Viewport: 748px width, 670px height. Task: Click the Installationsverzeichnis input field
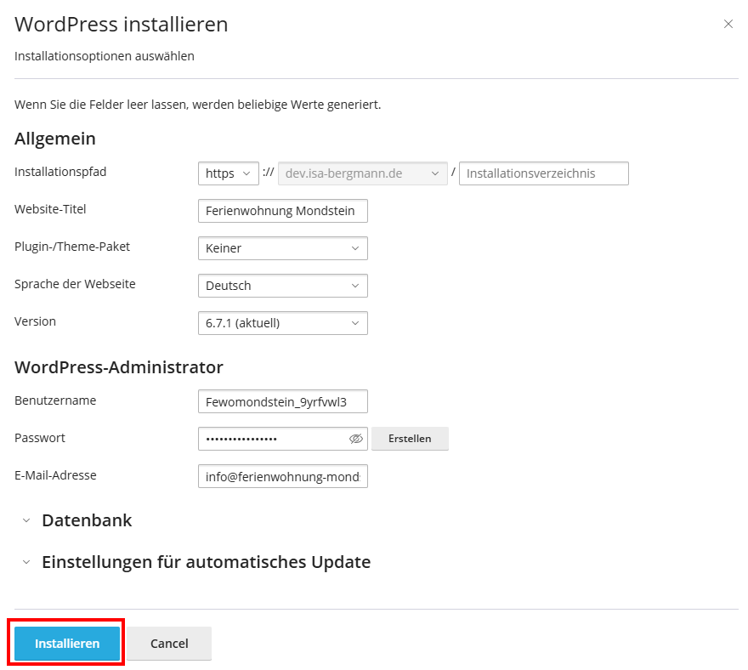(x=544, y=173)
